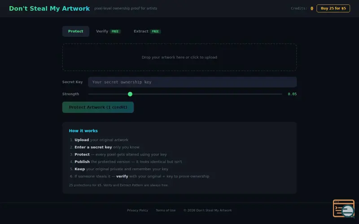Image resolution: width=359 pixels, height=224 pixels.
Task: Open the Verify tab
Action: [x=108, y=31]
